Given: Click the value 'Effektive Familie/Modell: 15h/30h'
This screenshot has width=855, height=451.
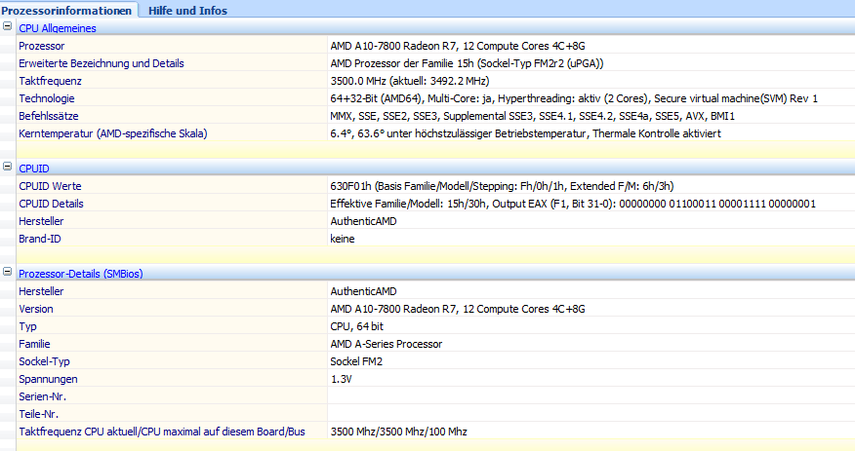Looking at the screenshot, I should (x=573, y=204).
